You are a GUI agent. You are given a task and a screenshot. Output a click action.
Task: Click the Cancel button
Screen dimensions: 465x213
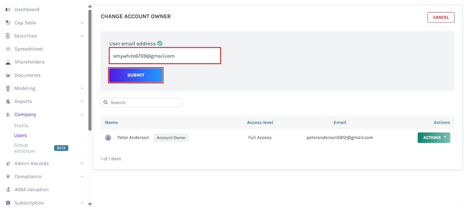(441, 17)
